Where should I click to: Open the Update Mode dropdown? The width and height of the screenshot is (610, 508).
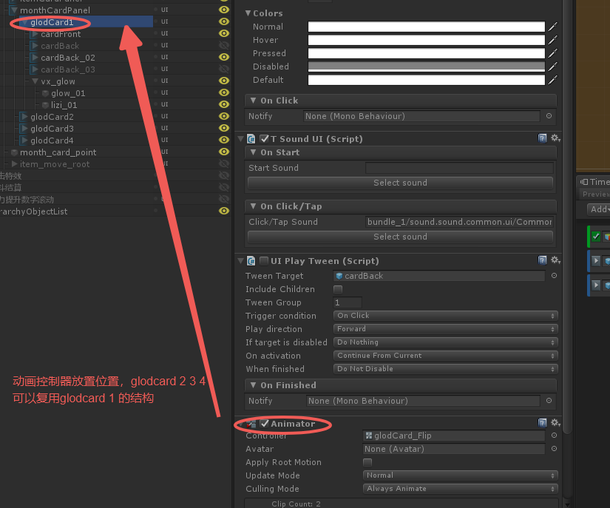(x=460, y=475)
